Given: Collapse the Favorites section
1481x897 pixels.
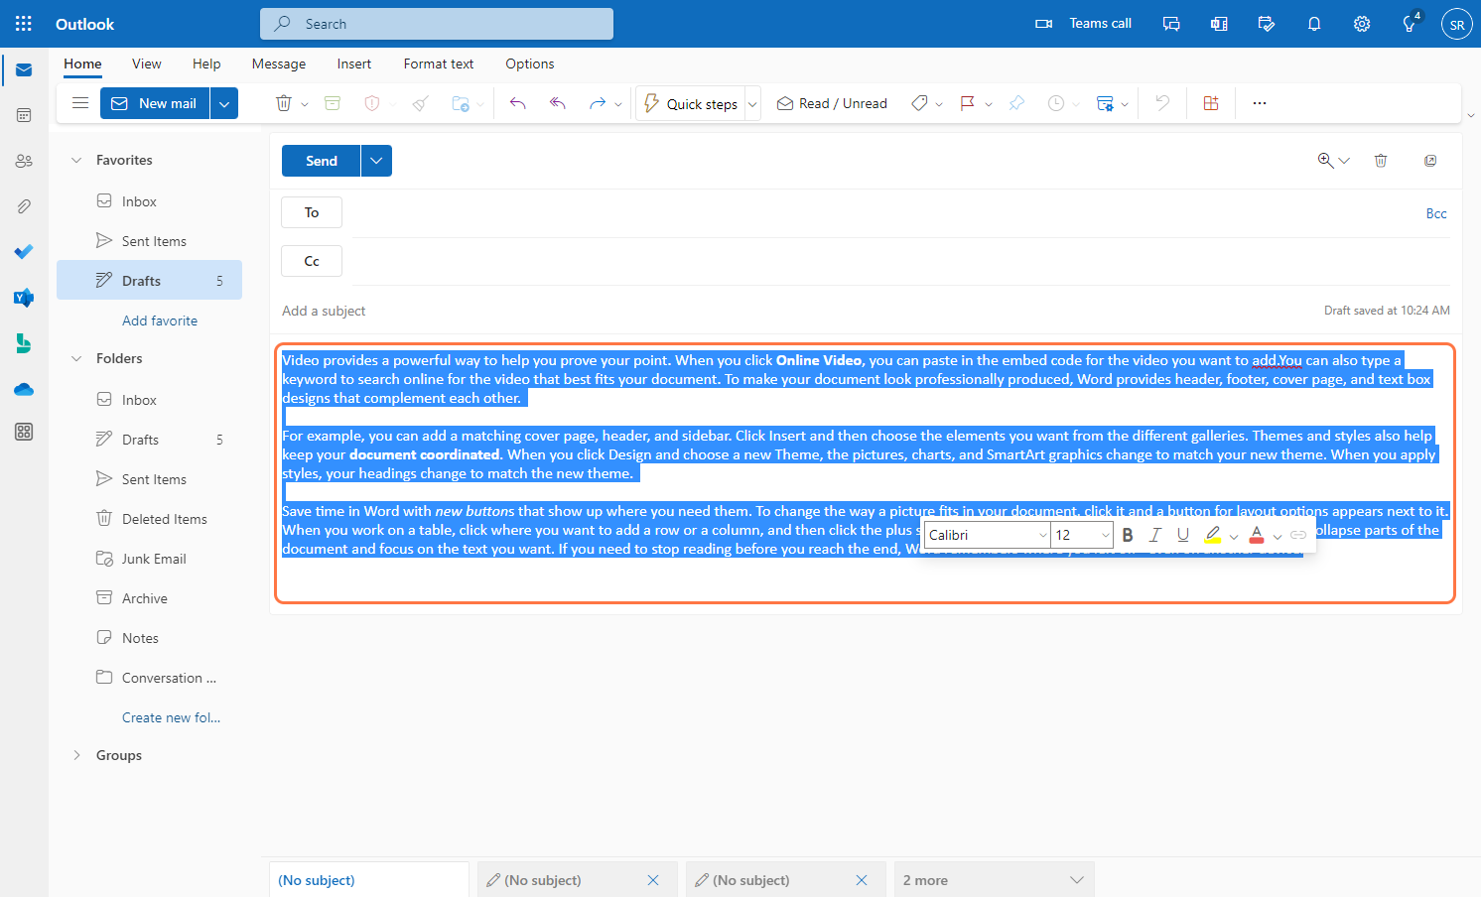Looking at the screenshot, I should (76, 160).
